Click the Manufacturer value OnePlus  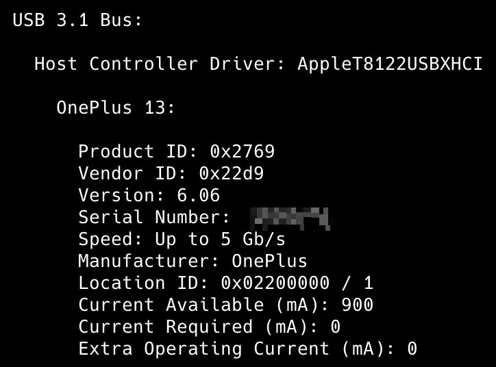pos(269,261)
